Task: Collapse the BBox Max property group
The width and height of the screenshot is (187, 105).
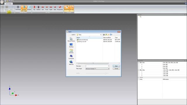Action: pos(138,70)
